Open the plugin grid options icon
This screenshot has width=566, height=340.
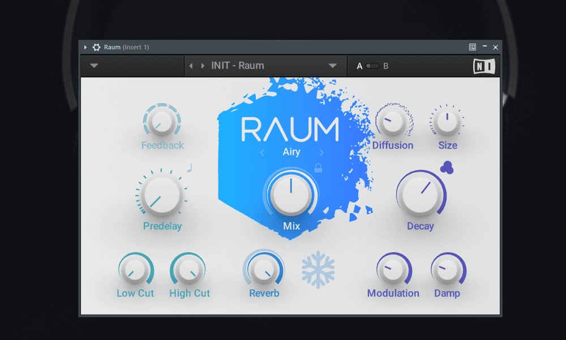(x=473, y=47)
